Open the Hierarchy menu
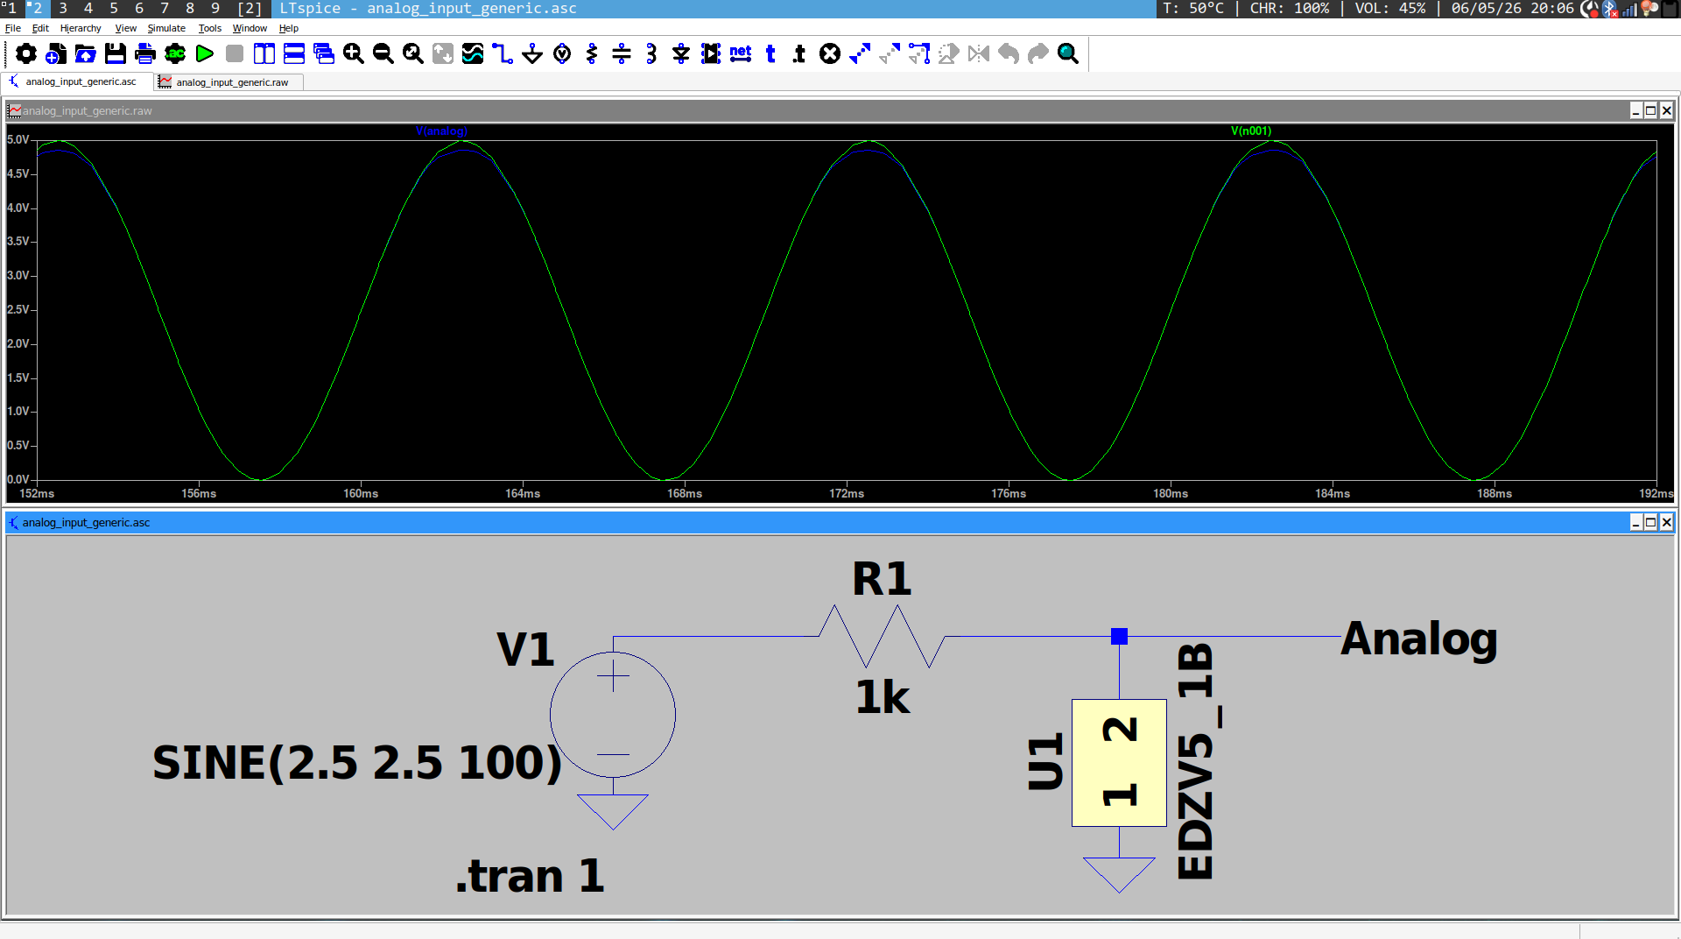 81,28
